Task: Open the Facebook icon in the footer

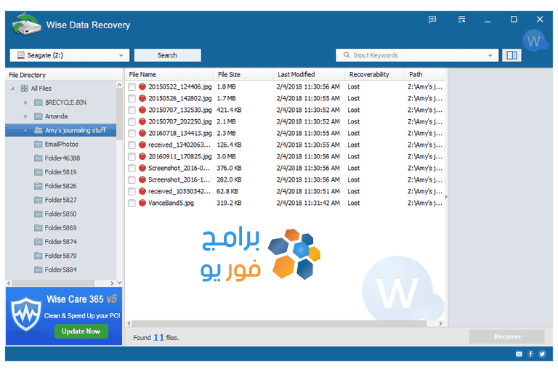Action: [x=530, y=354]
